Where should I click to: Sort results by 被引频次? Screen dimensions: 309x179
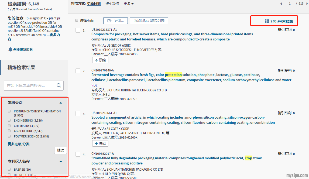pos(112,4)
